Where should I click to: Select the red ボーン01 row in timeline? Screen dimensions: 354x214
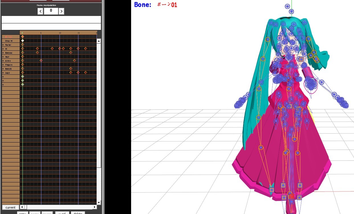tap(11, 37)
